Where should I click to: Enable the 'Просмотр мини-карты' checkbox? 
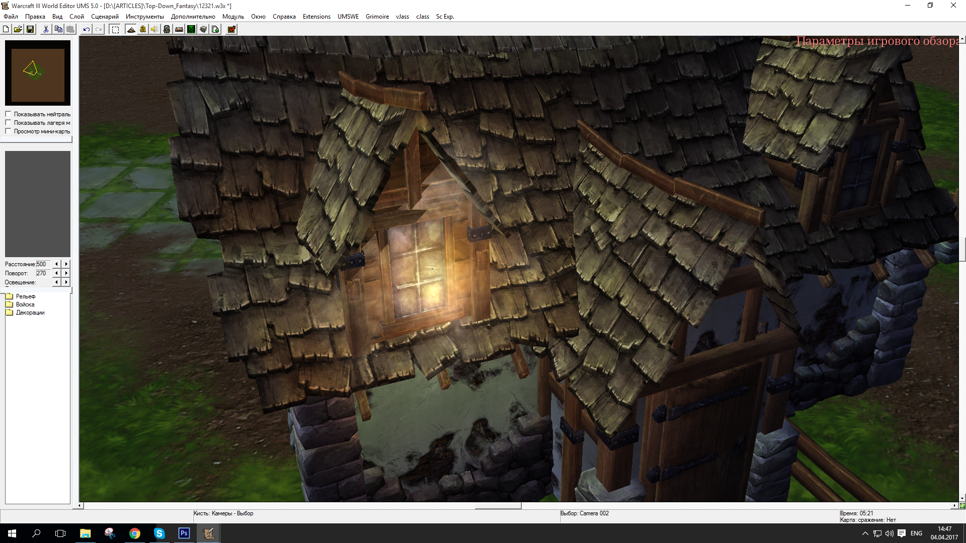point(8,131)
